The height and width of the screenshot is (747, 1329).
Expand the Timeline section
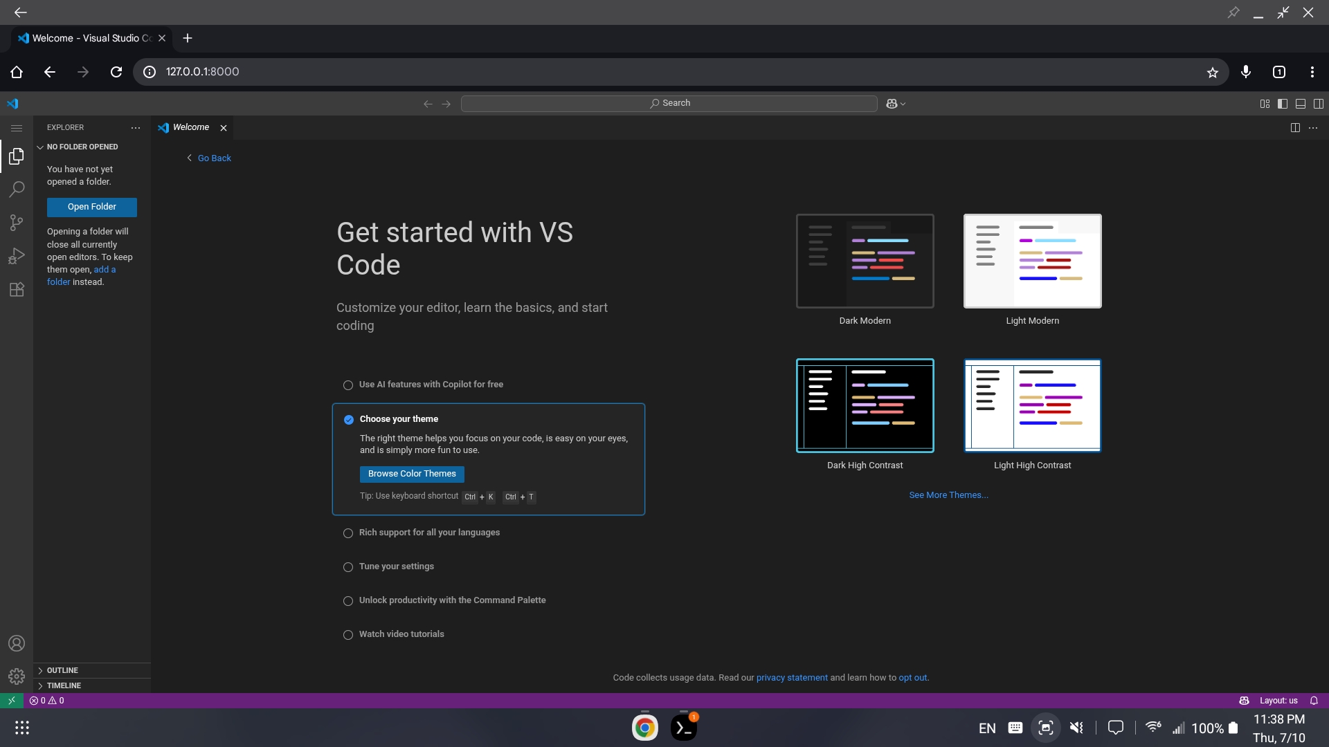[92, 685]
